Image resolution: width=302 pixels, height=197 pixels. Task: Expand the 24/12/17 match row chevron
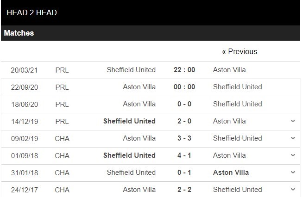tap(292, 190)
